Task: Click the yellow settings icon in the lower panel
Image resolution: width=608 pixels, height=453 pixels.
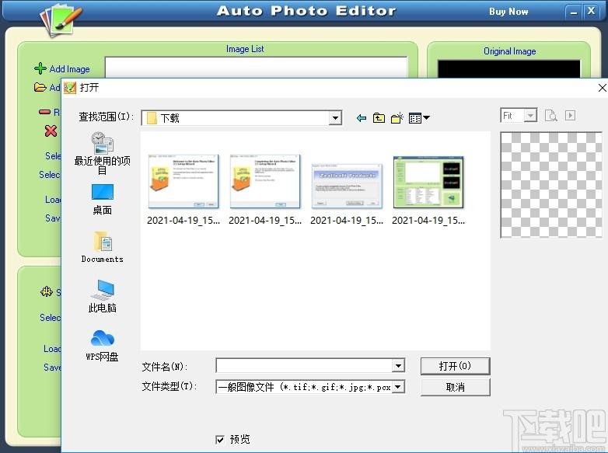Action: 47,291
